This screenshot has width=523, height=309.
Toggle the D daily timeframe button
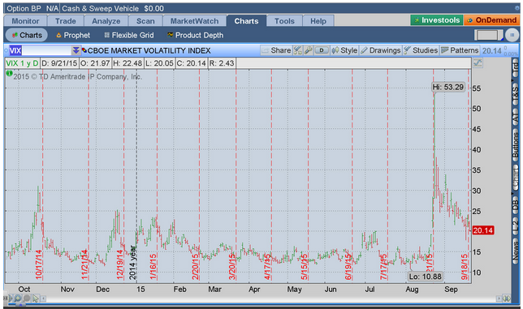click(x=322, y=50)
